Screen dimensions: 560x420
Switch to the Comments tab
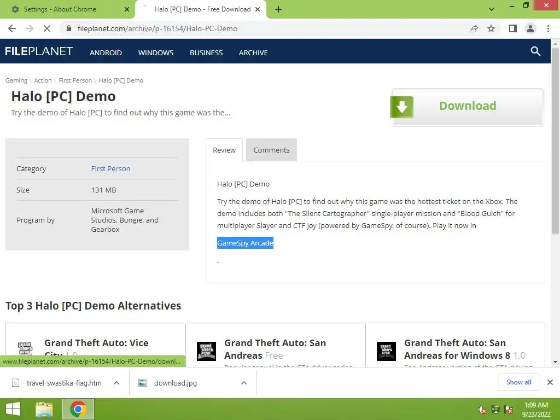[x=271, y=150]
